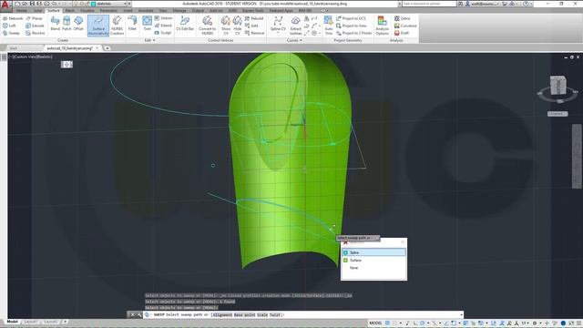Open Analysis Options
Image resolution: width=583 pixels, height=328 pixels.
(382, 26)
